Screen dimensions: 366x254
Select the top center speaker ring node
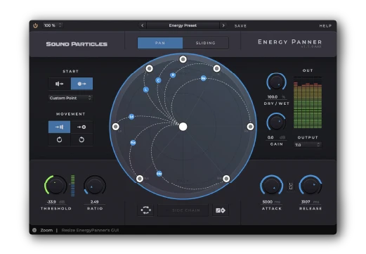(x=183, y=59)
